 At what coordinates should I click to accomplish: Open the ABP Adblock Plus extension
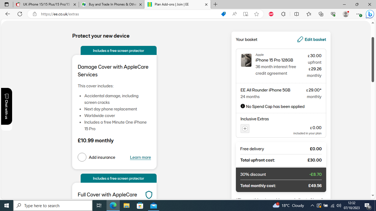271,14
